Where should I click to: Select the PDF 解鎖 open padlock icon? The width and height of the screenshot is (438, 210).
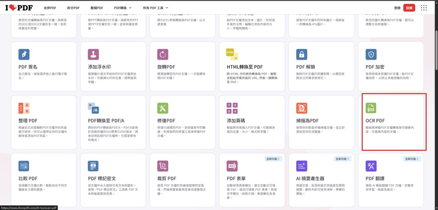coord(302,54)
